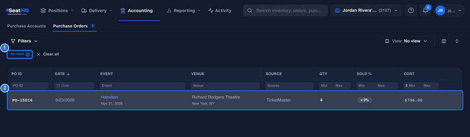The image size is (470, 137).
Task: Sort by the PO ID column header
Action: pyautogui.click(x=17, y=74)
